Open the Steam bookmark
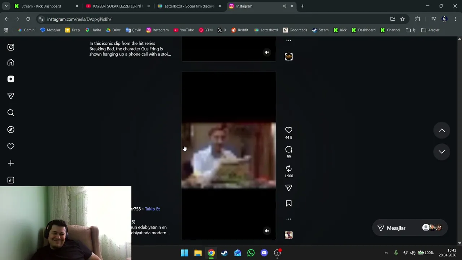The width and height of the screenshot is (462, 260). (x=320, y=30)
